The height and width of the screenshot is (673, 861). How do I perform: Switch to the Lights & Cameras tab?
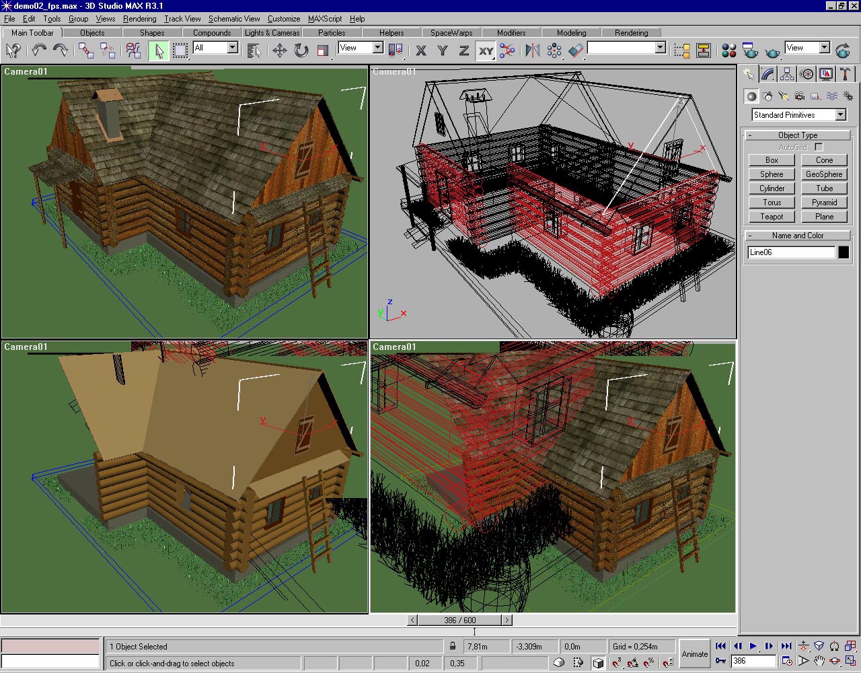click(272, 32)
